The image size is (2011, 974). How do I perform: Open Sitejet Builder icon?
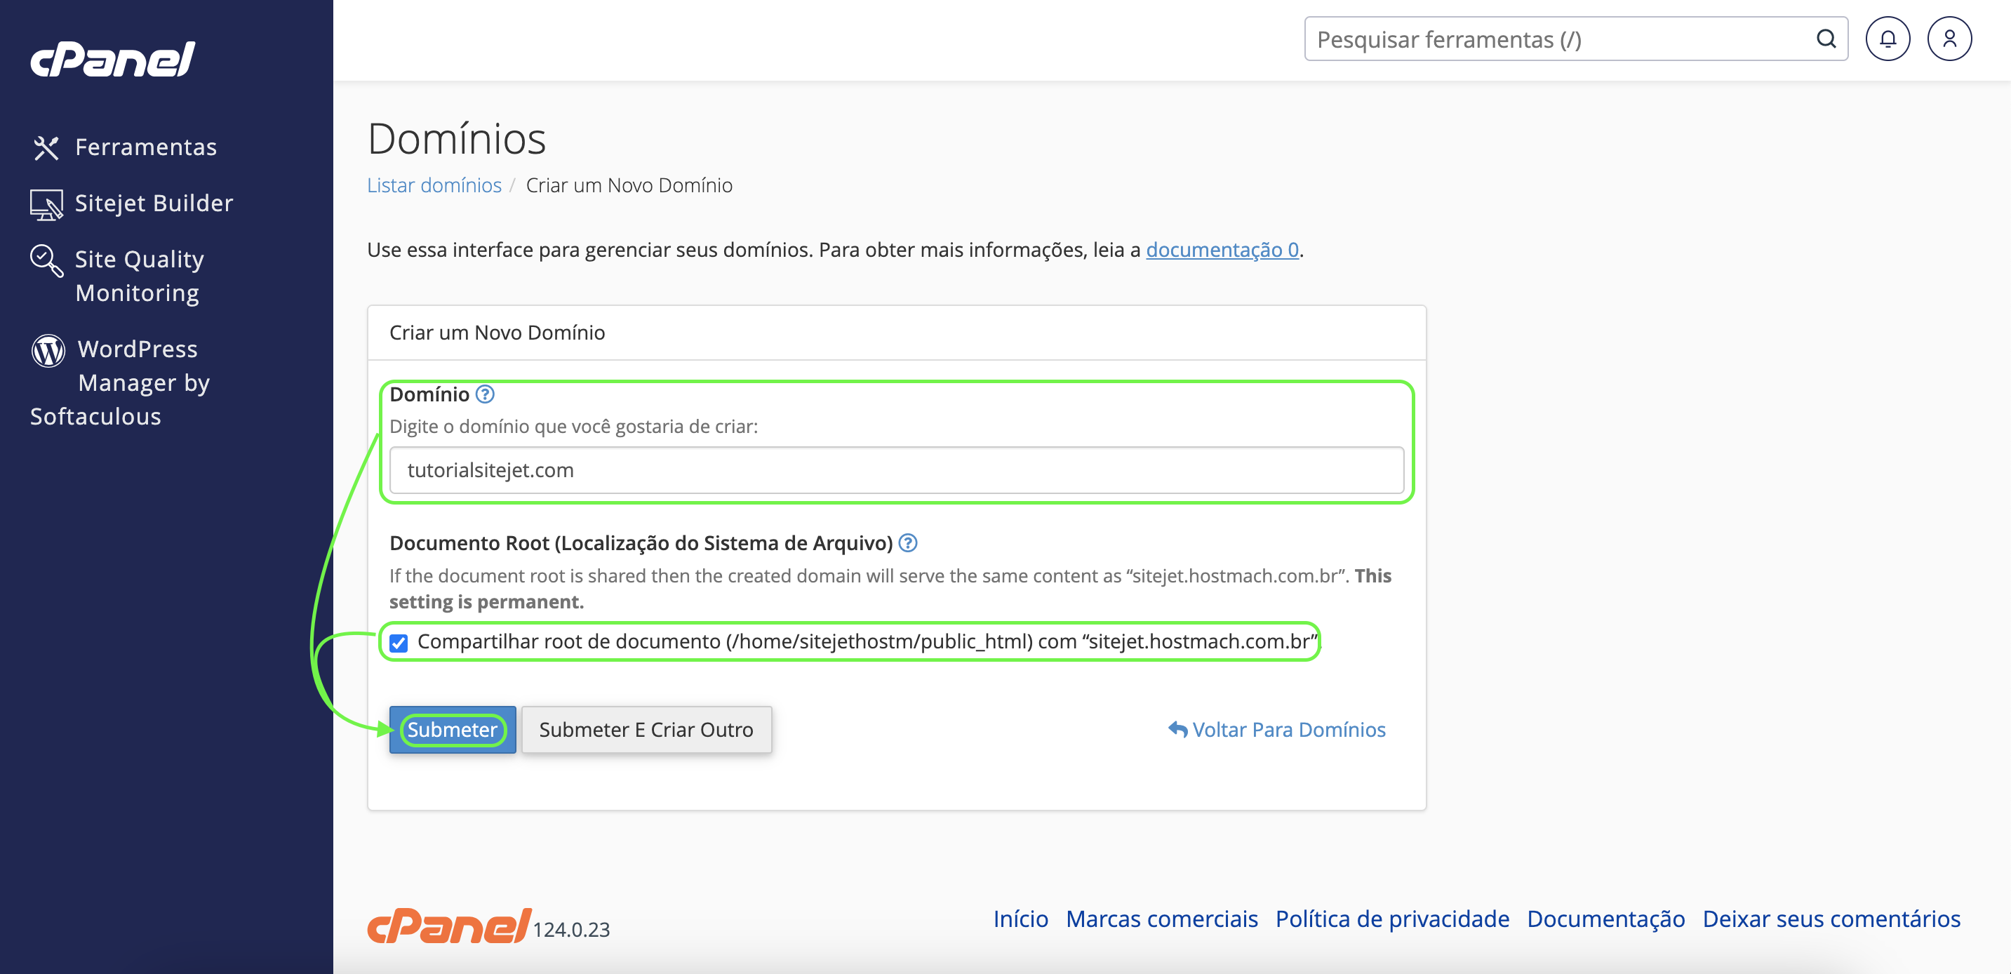point(46,204)
